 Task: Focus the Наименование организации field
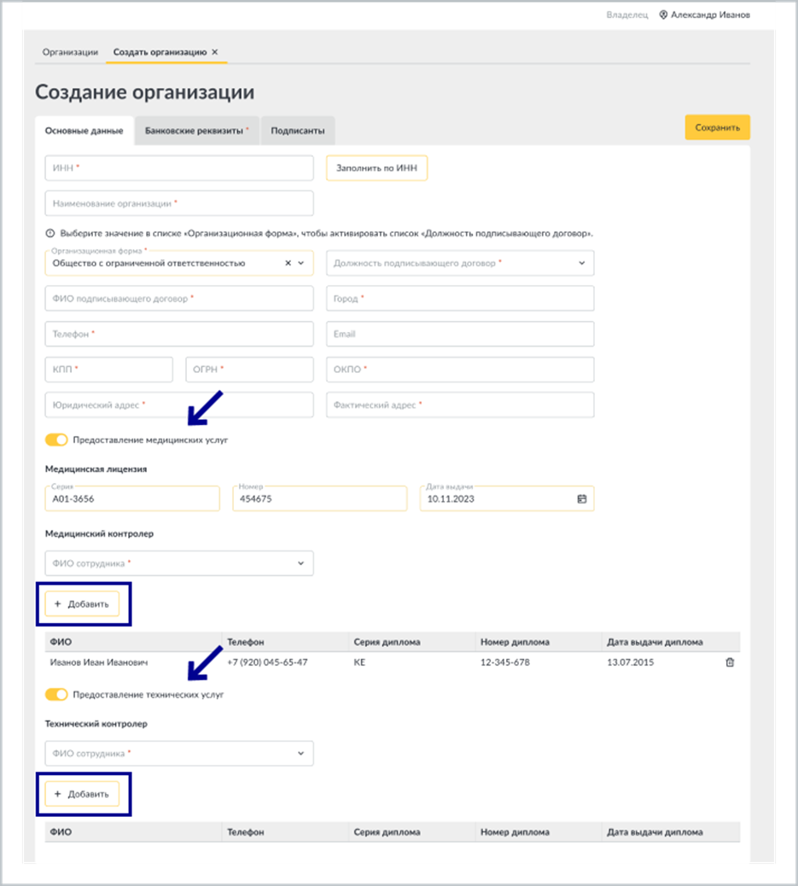coord(179,203)
